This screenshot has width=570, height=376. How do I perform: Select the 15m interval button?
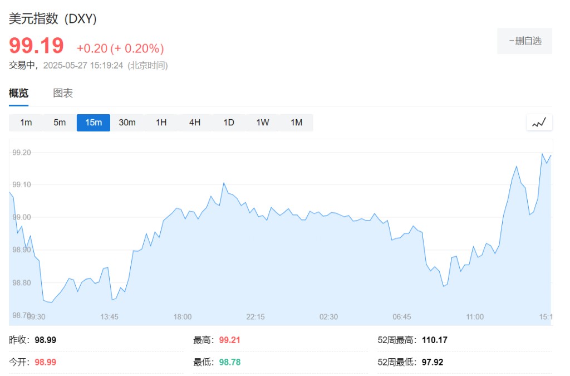coord(94,123)
